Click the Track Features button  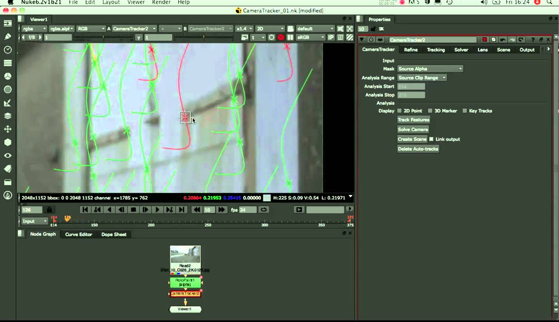point(414,120)
